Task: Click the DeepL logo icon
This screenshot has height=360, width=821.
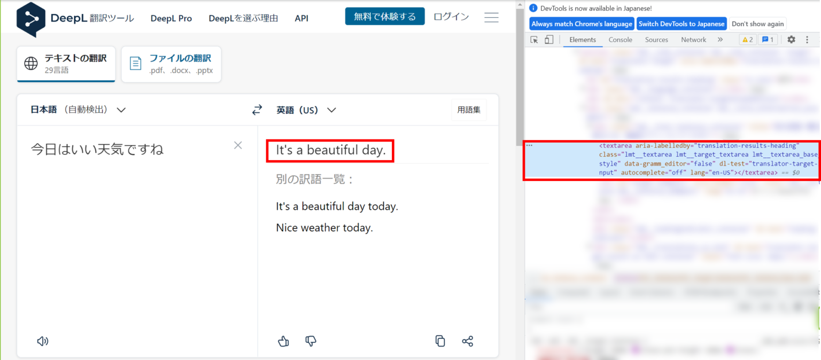Action: pos(31,19)
